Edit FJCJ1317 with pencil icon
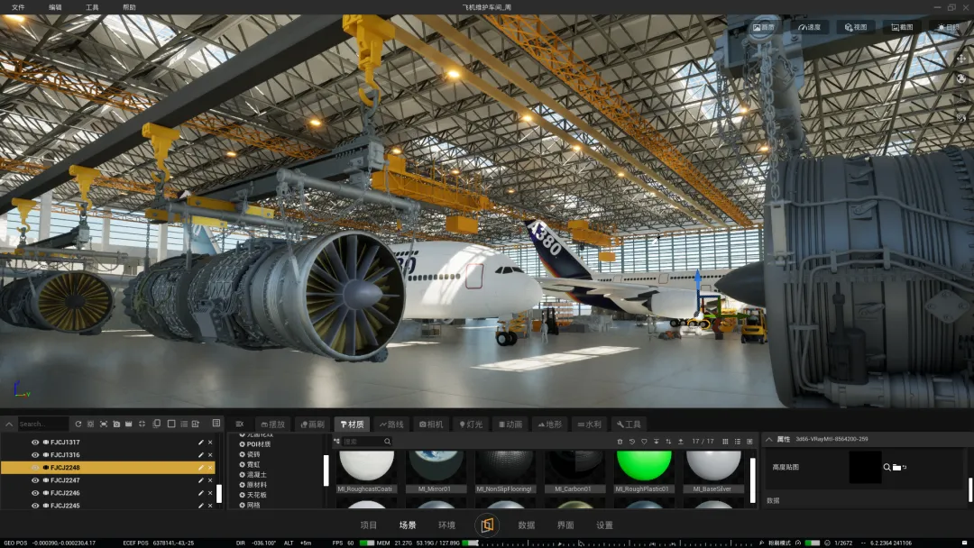This screenshot has width=974, height=548. click(x=200, y=443)
